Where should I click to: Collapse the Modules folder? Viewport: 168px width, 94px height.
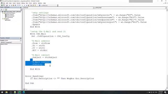[x=3, y=19]
